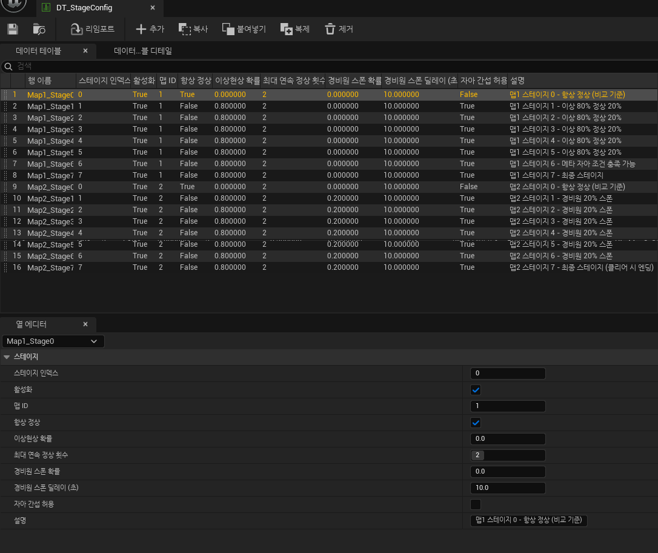
Task: Click description '맵1 스테이지 6 - 메타 자아 조건 충족 가능'
Action: click(573, 164)
